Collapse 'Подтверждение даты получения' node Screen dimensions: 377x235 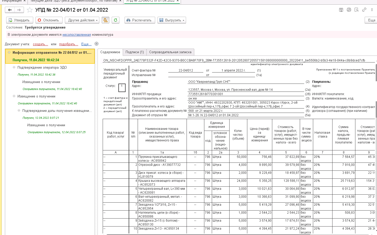point(19,111)
